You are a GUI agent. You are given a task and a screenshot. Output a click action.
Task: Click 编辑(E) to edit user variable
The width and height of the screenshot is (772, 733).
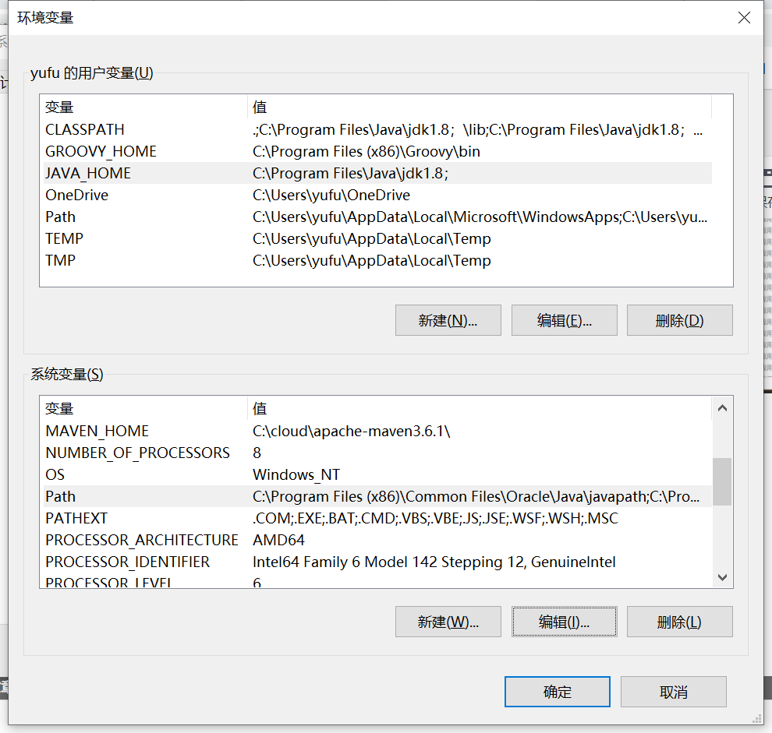pos(564,319)
